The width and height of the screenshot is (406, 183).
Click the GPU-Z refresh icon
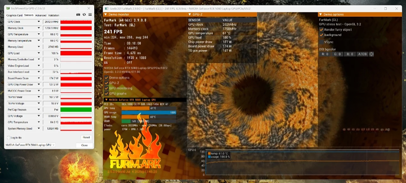point(84,15)
